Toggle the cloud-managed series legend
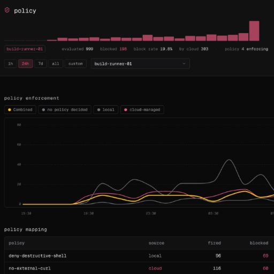This screenshot has height=274, width=274. (142, 110)
